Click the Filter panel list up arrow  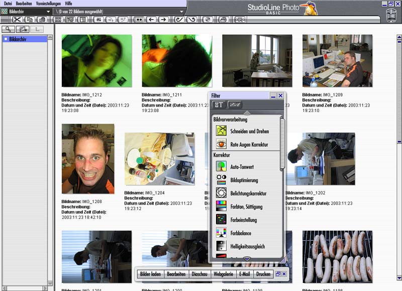pos(247,113)
